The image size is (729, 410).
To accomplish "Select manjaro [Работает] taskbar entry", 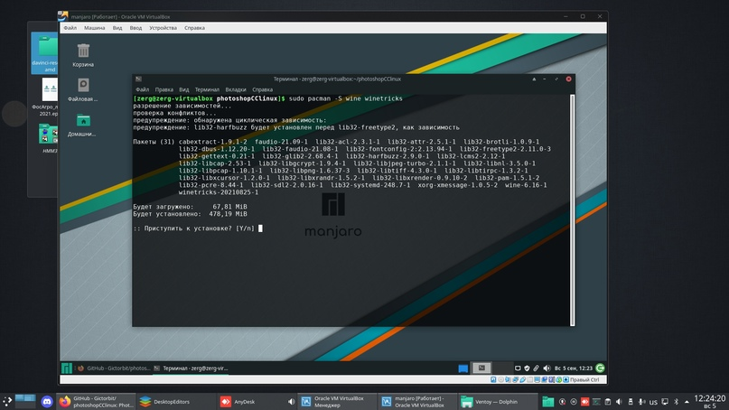I will (x=417, y=402).
